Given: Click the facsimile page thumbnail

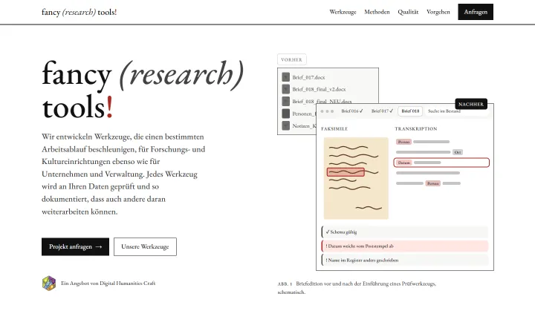Looking at the screenshot, I should 356,178.
